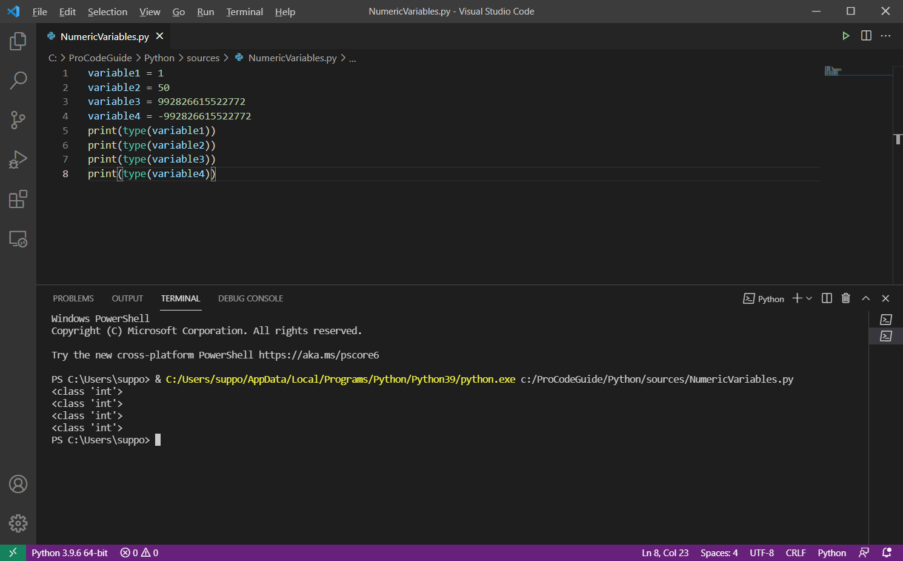Maximize the terminal panel size

pyautogui.click(x=865, y=298)
